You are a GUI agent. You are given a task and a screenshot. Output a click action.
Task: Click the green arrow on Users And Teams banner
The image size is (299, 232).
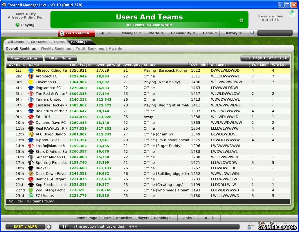pos(241,20)
